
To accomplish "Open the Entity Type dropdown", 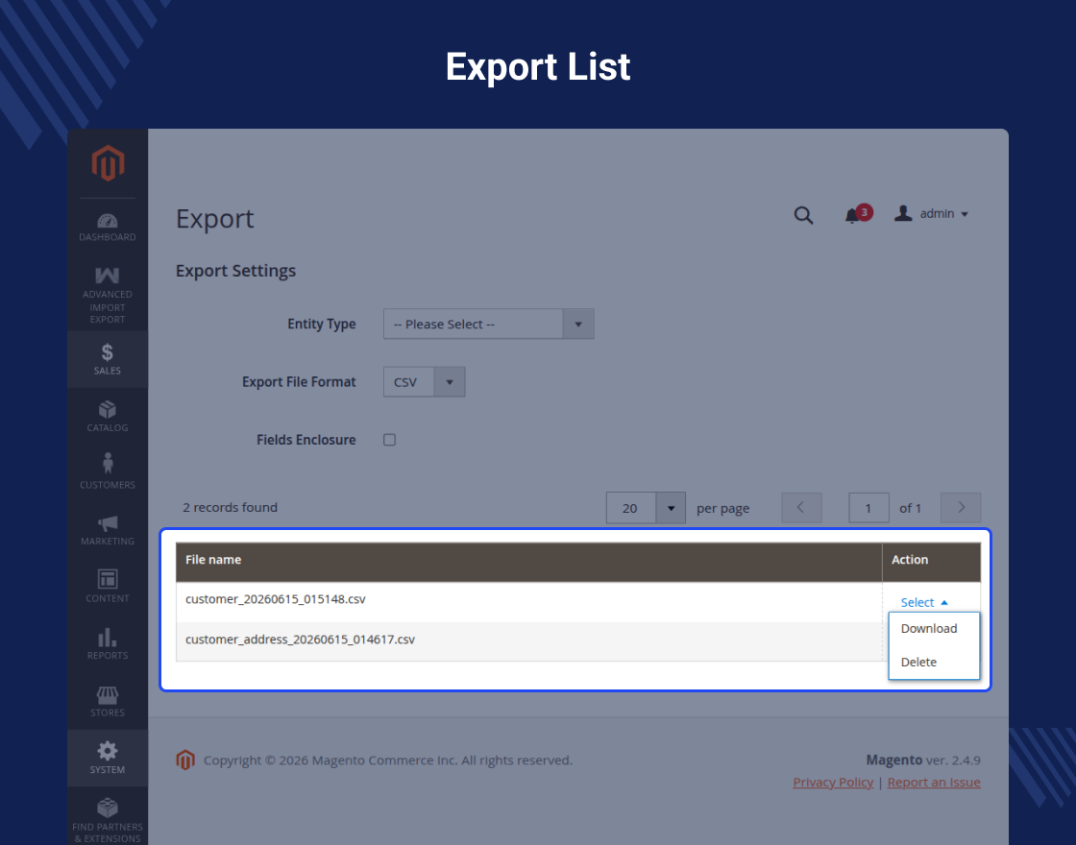I will [489, 324].
